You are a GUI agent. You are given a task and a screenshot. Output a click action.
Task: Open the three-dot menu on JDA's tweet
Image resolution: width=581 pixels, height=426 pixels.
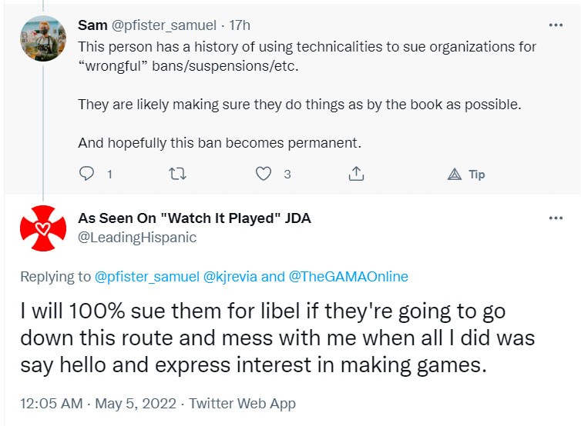[556, 218]
